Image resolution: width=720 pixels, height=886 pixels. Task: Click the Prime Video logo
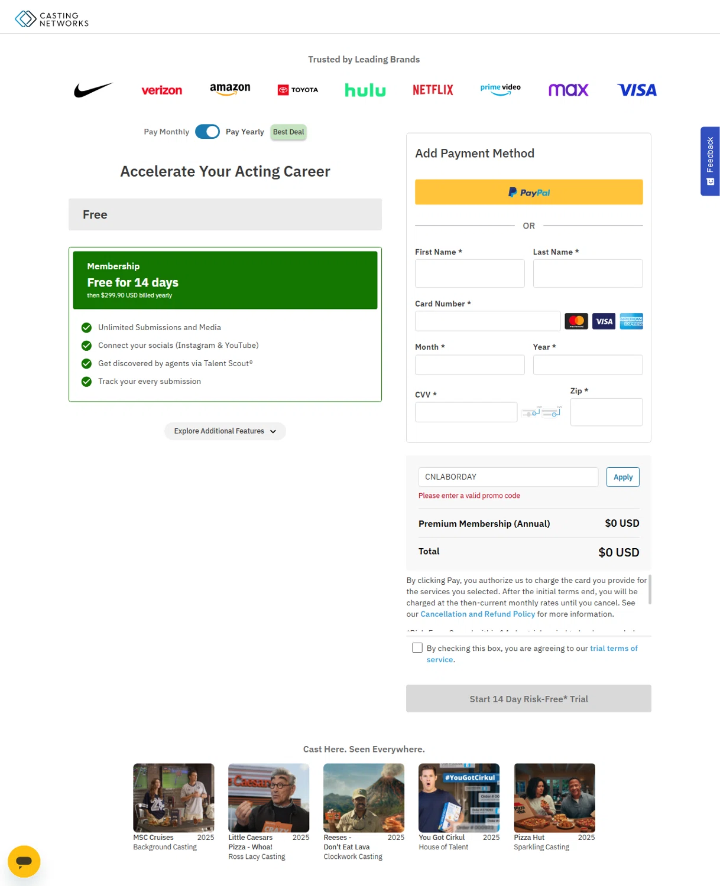pyautogui.click(x=501, y=89)
